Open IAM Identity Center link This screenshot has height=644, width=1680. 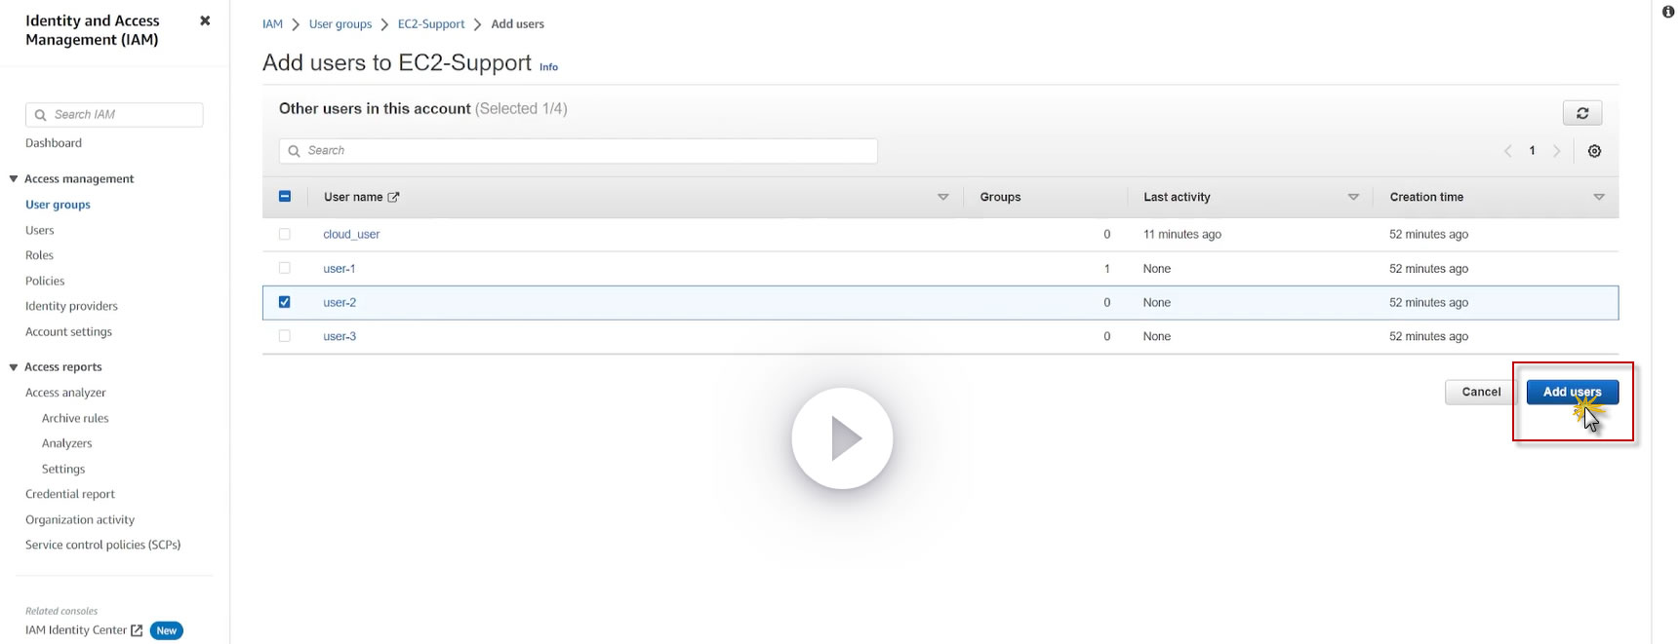pos(76,630)
